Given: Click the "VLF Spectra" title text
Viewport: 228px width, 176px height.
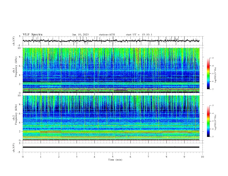Looking at the screenshot, I should click(x=33, y=35).
